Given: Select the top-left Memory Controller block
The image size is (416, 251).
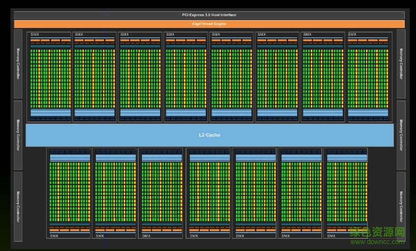Looking at the screenshot, I should (18, 64).
